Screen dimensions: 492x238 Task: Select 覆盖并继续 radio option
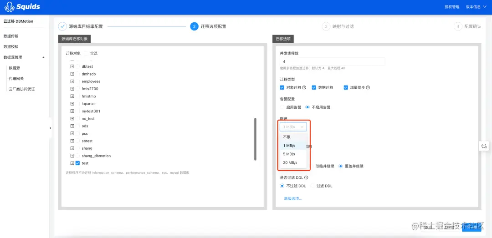tap(341, 166)
